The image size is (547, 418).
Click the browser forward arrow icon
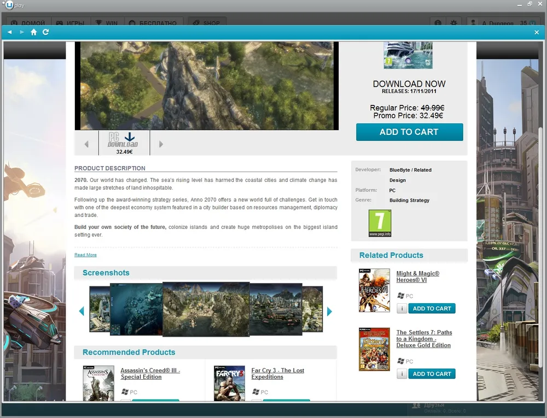(22, 32)
